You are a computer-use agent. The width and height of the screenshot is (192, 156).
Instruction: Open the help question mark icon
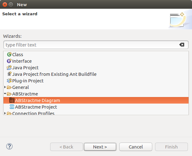coord(9,146)
